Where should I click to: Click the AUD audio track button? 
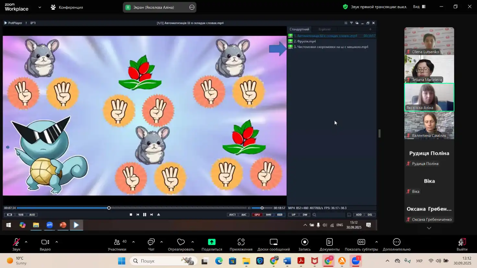tap(32, 215)
